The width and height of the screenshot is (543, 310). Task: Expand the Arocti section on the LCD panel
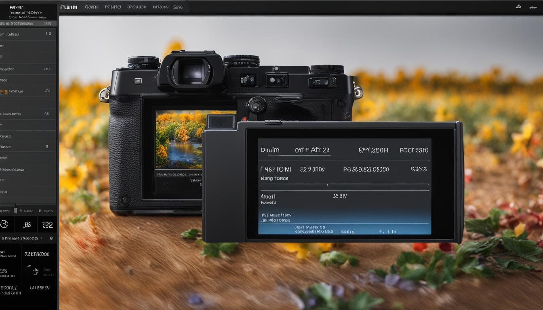coord(267,196)
